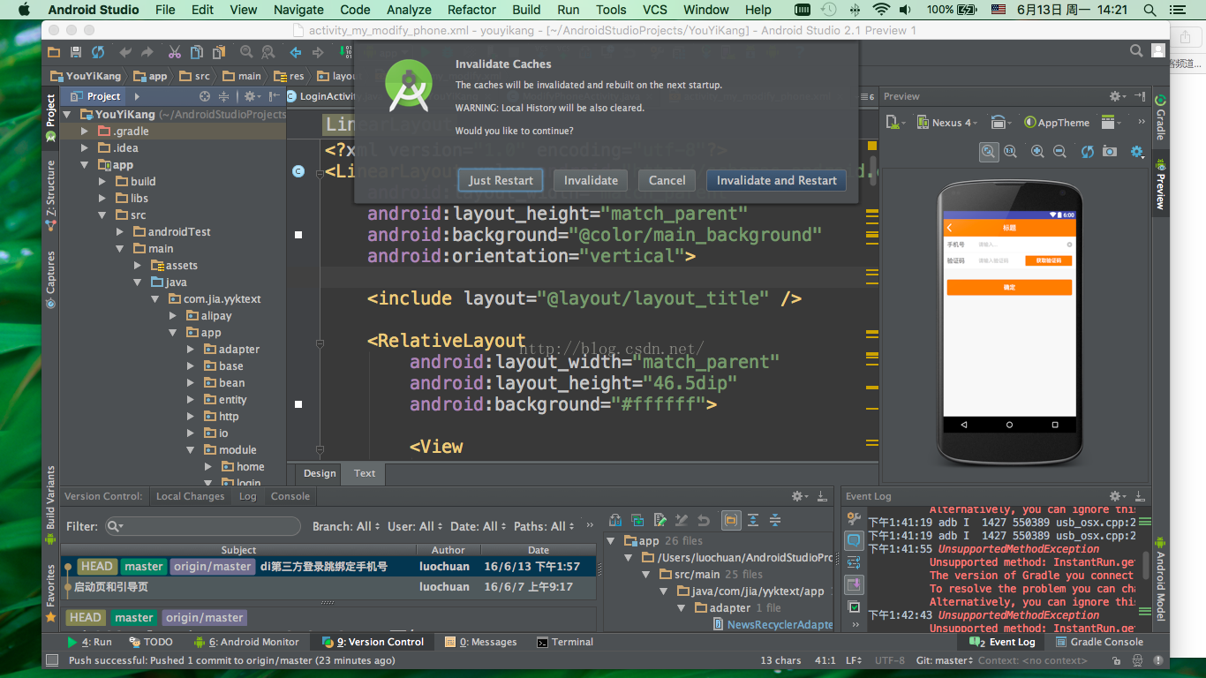Click the blue Back navigation arrow
1206x678 pixels.
pos(296,53)
